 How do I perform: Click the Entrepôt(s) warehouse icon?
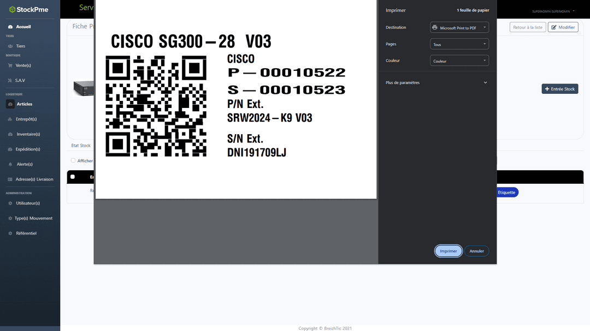click(10, 119)
